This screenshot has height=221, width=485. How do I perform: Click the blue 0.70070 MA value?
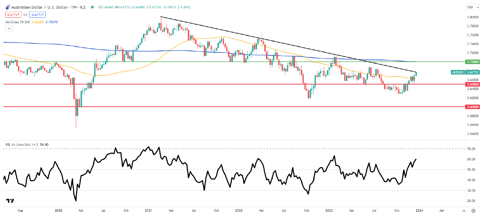click(52, 21)
